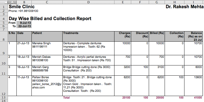Select column H header
The width and height of the screenshot is (204, 102).
pos(175,2)
